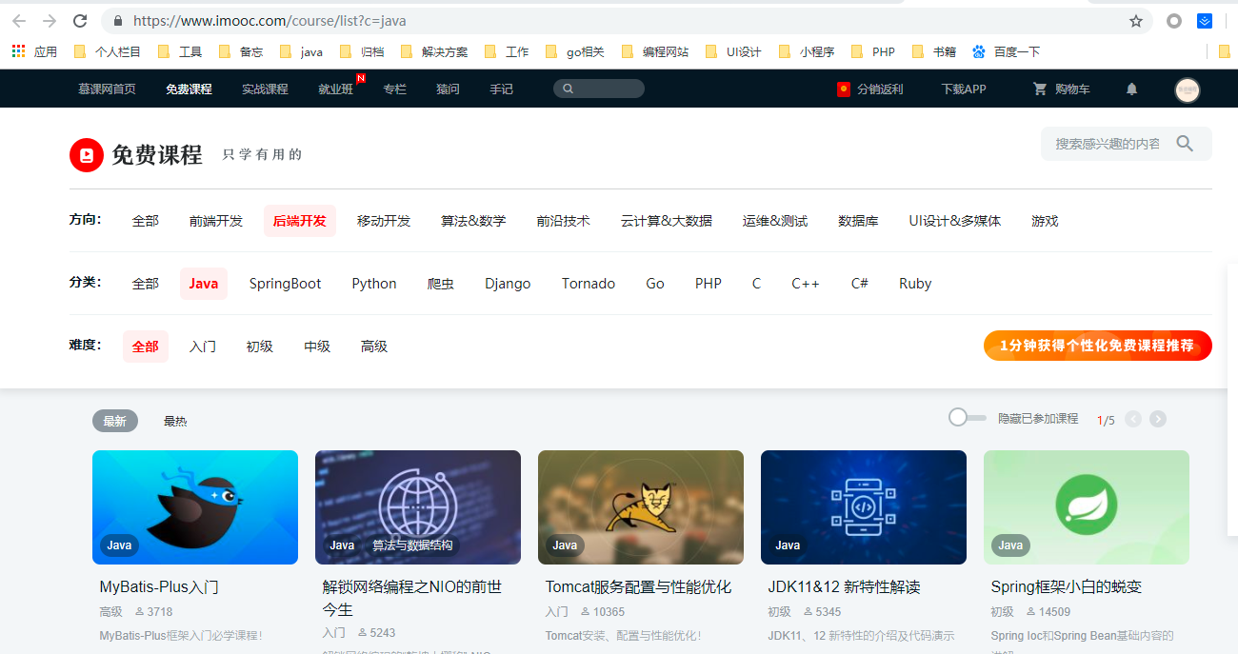
Task: Select the Python category filter
Action: click(x=373, y=283)
